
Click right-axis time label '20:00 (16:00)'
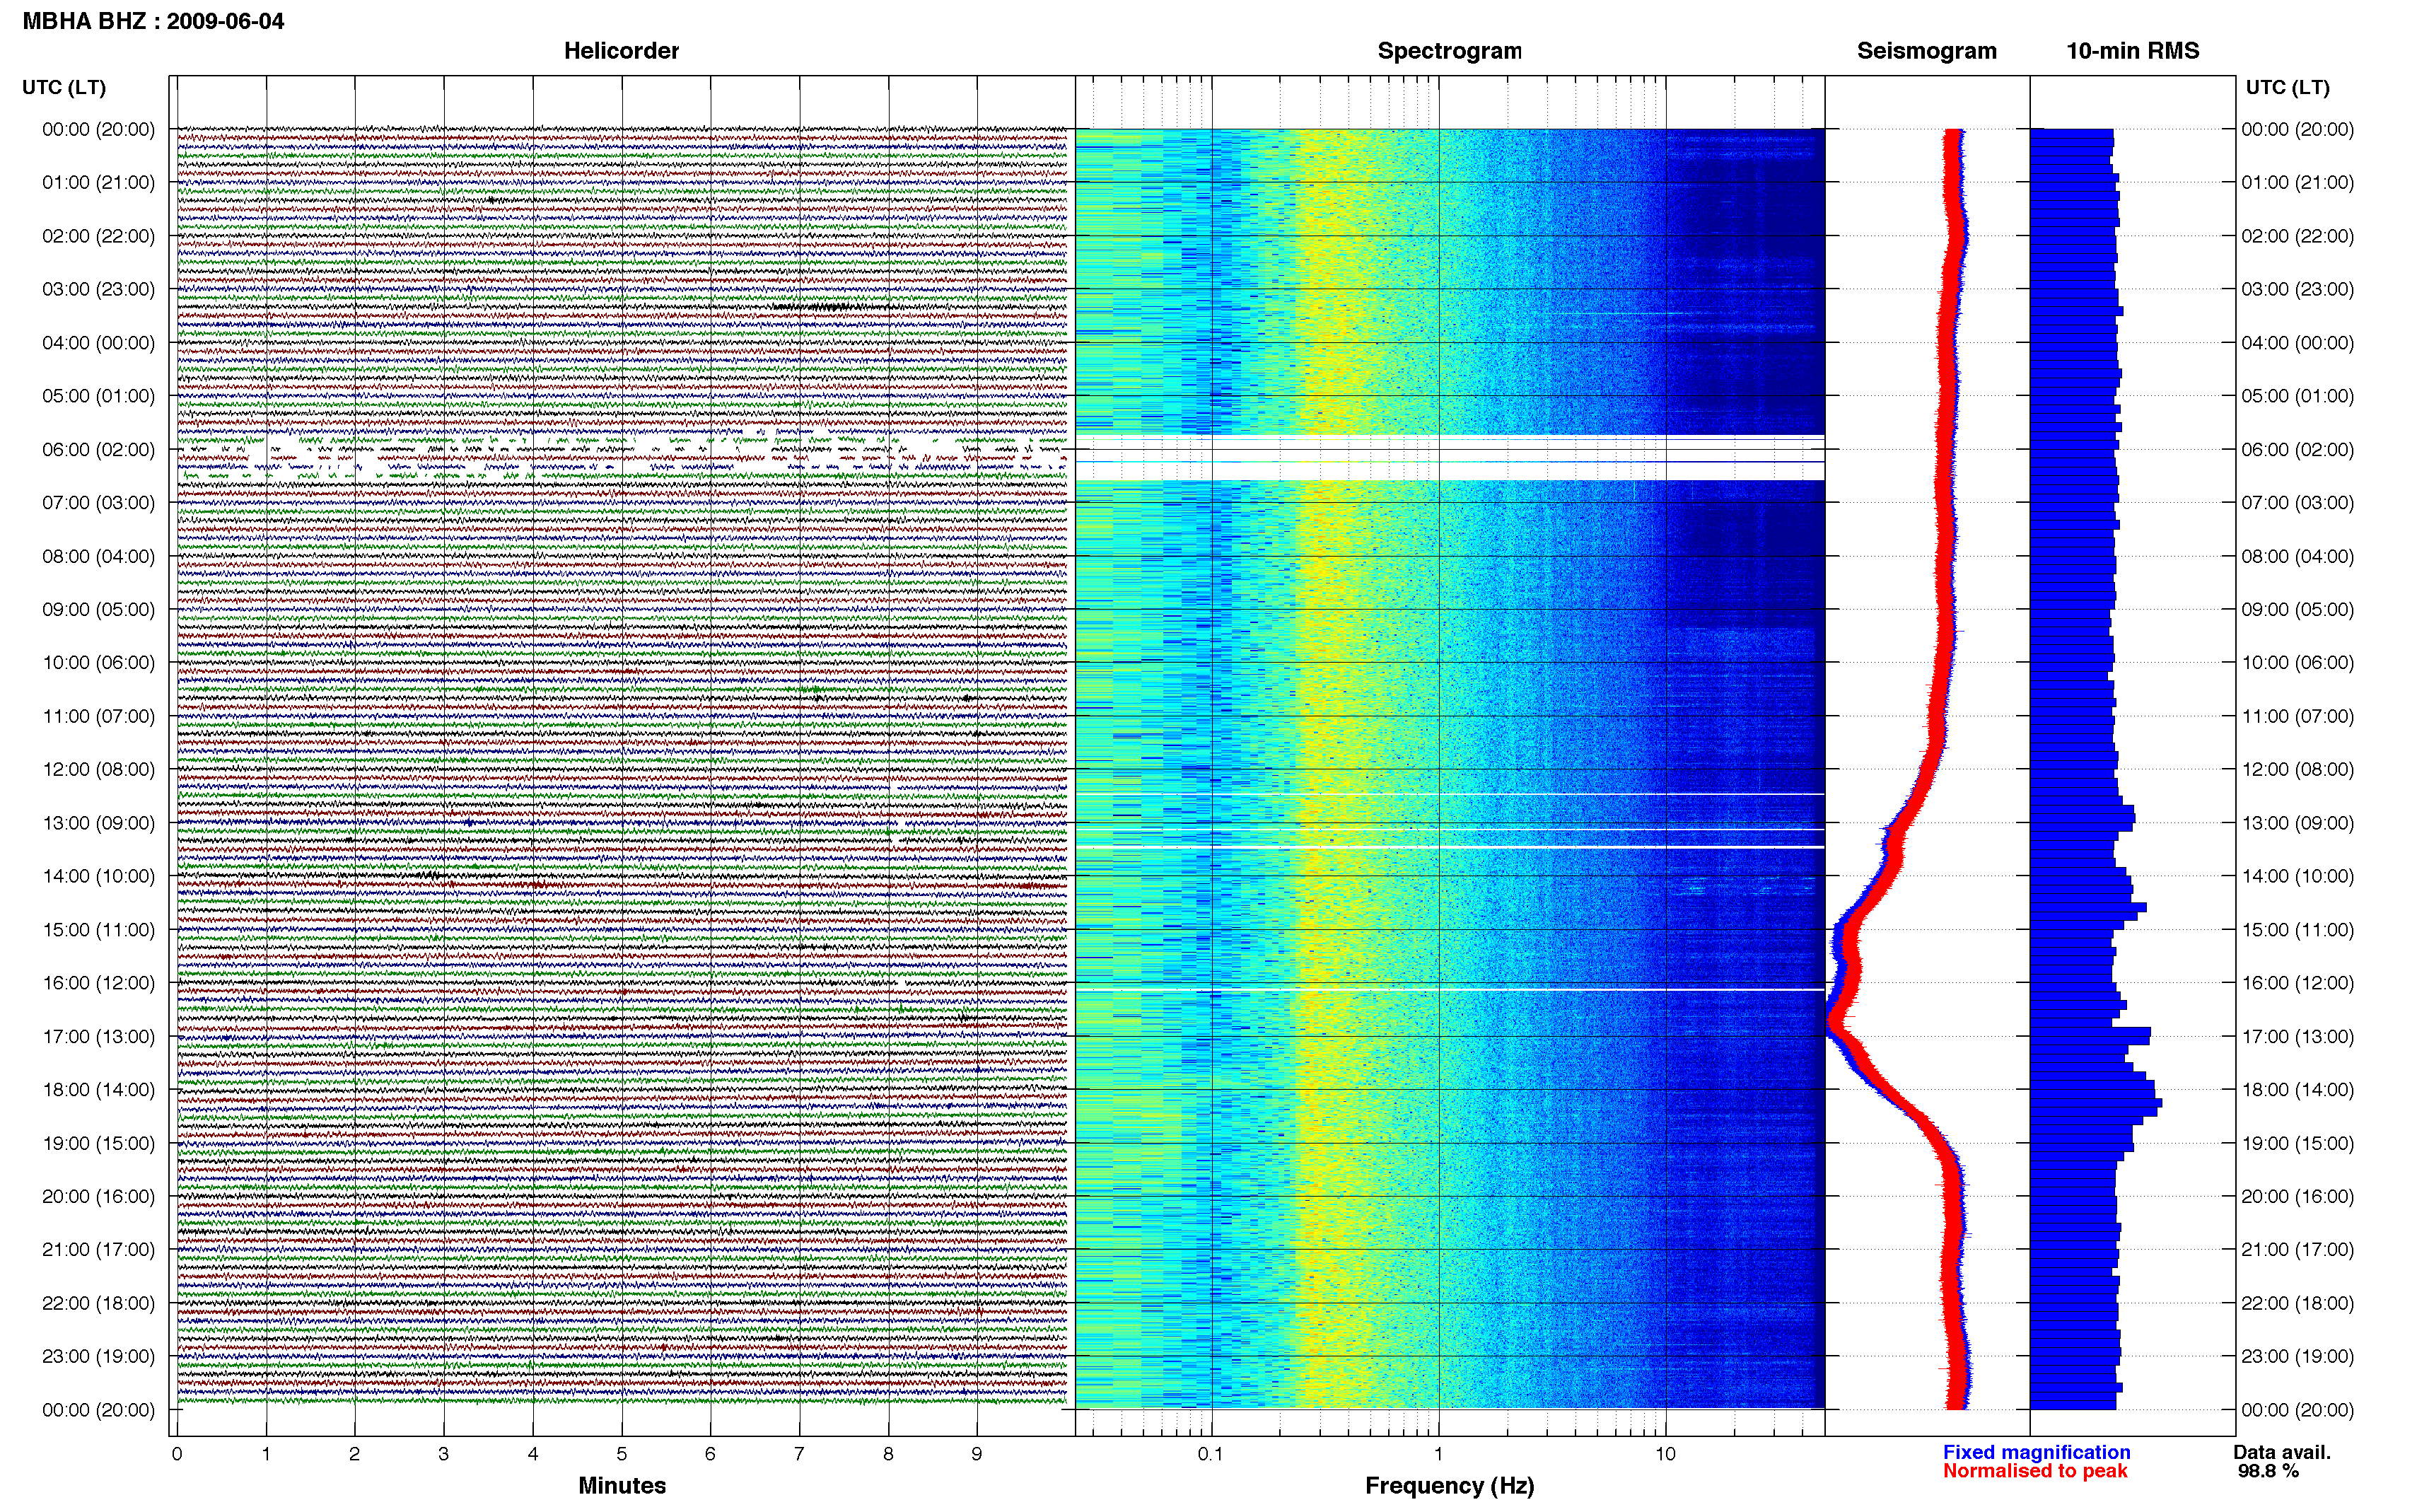pos(2297,1196)
